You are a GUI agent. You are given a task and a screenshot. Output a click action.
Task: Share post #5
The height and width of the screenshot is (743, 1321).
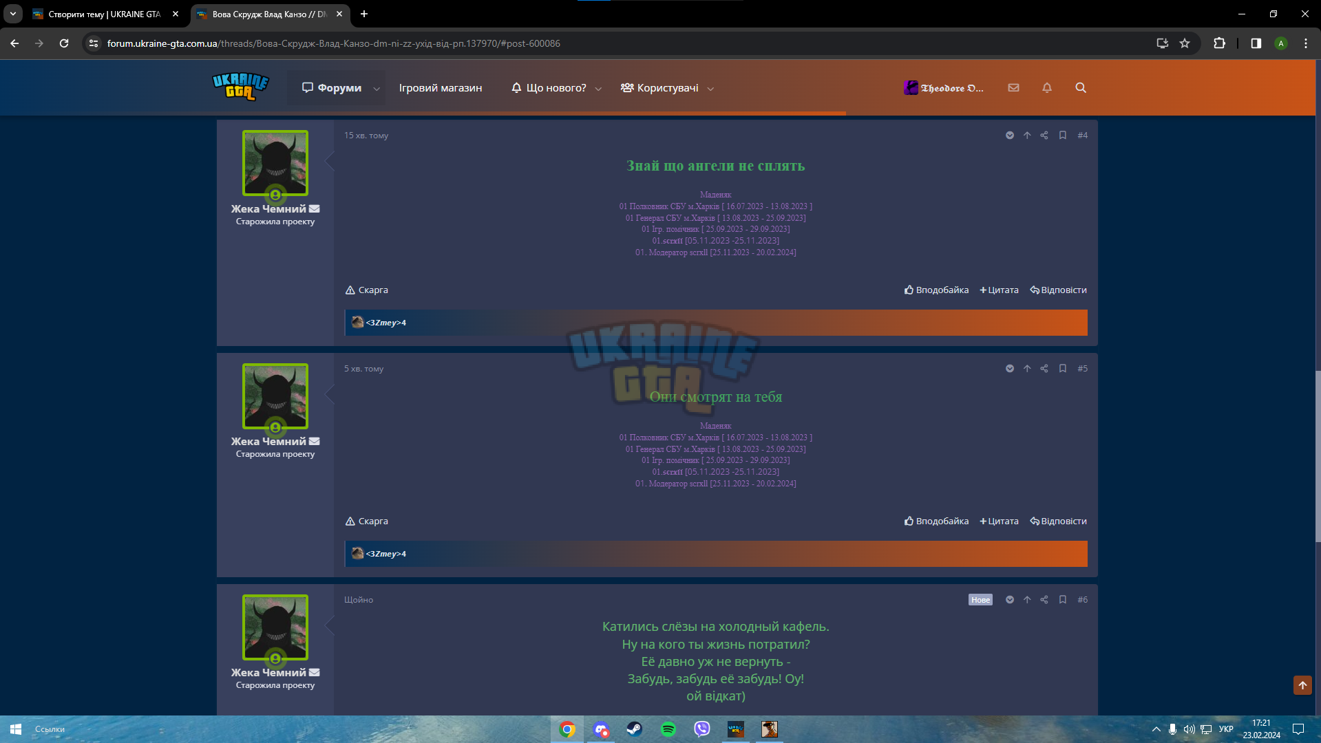tap(1044, 369)
